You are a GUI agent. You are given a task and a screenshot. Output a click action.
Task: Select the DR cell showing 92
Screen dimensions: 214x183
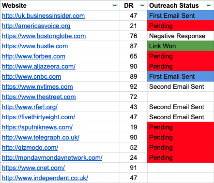tap(134, 86)
